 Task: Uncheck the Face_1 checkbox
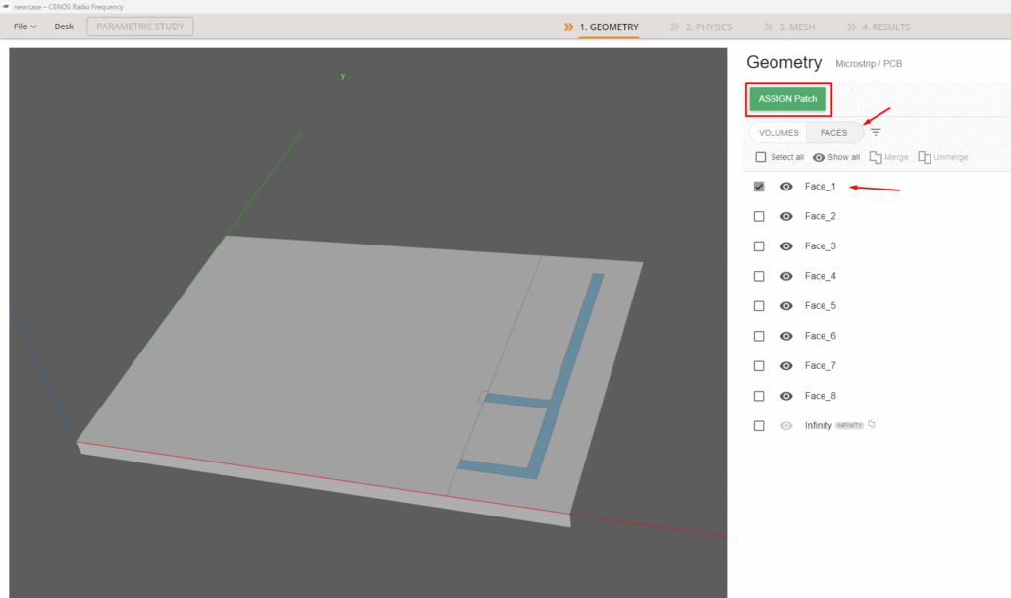coord(759,187)
